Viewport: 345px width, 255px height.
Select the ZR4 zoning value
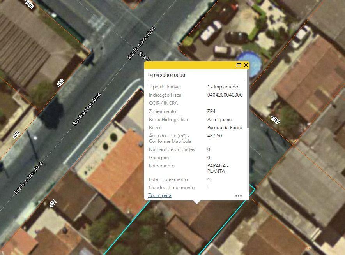pos(211,111)
